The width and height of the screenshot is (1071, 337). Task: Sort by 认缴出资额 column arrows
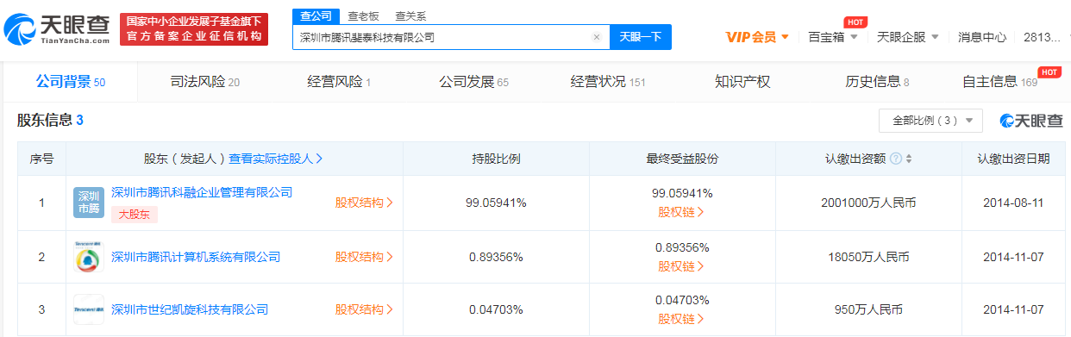[x=909, y=159]
